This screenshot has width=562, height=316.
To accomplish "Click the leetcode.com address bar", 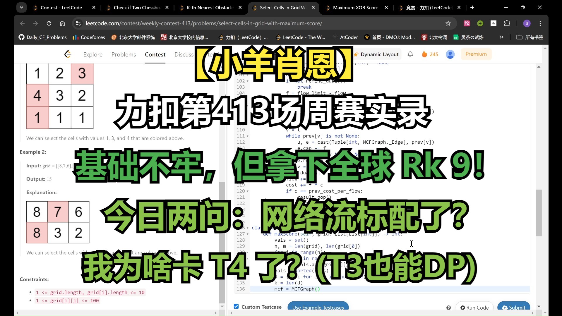I will tap(204, 23).
